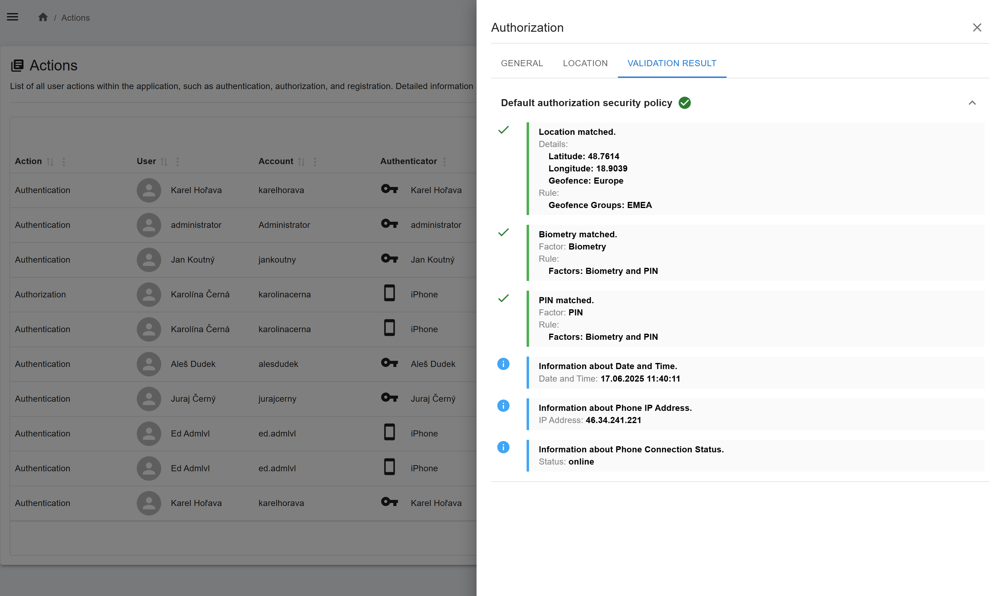Open Account column options menu
This screenshot has width=994, height=596.
[x=315, y=161]
